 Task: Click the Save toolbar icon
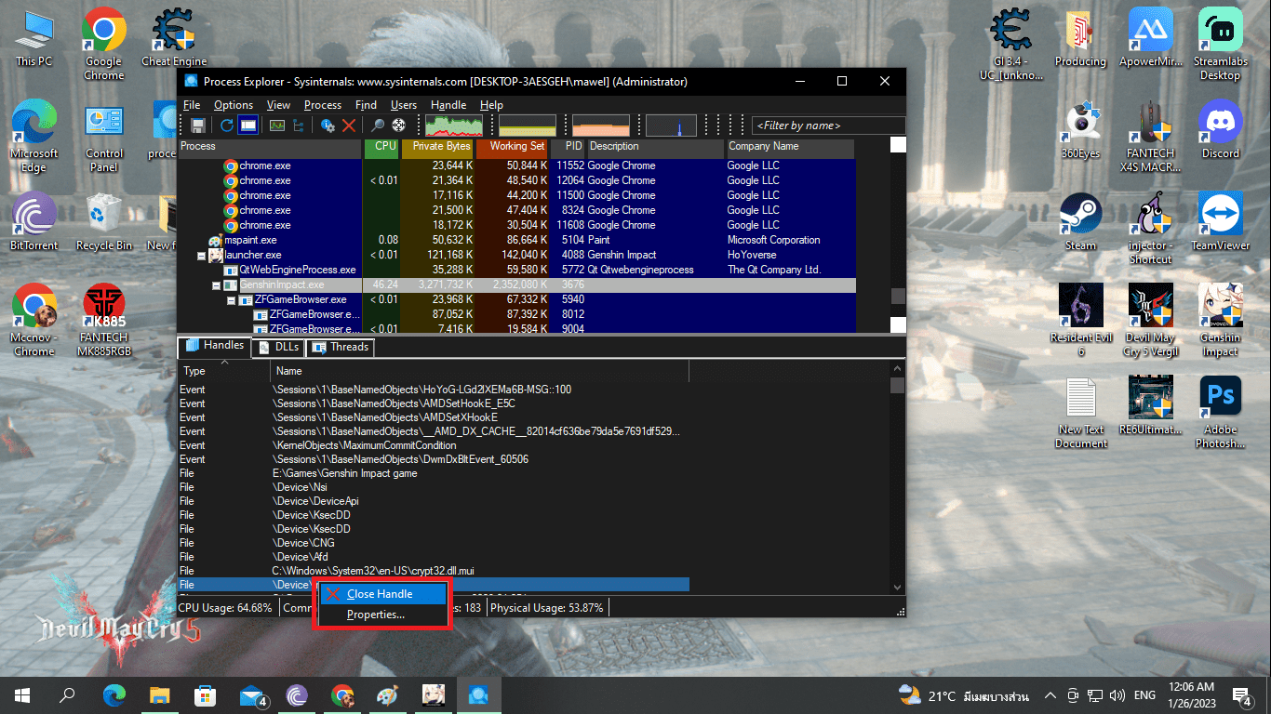tap(198, 126)
